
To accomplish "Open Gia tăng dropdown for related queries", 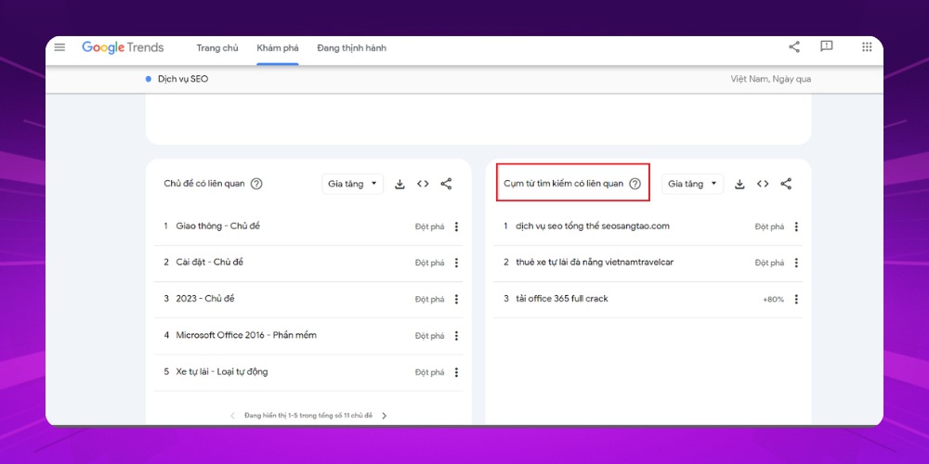I will tap(693, 184).
